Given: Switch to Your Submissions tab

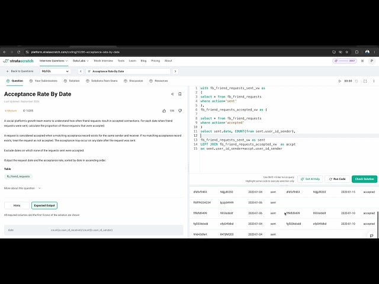Looking at the screenshot, I should pyautogui.click(x=43, y=81).
